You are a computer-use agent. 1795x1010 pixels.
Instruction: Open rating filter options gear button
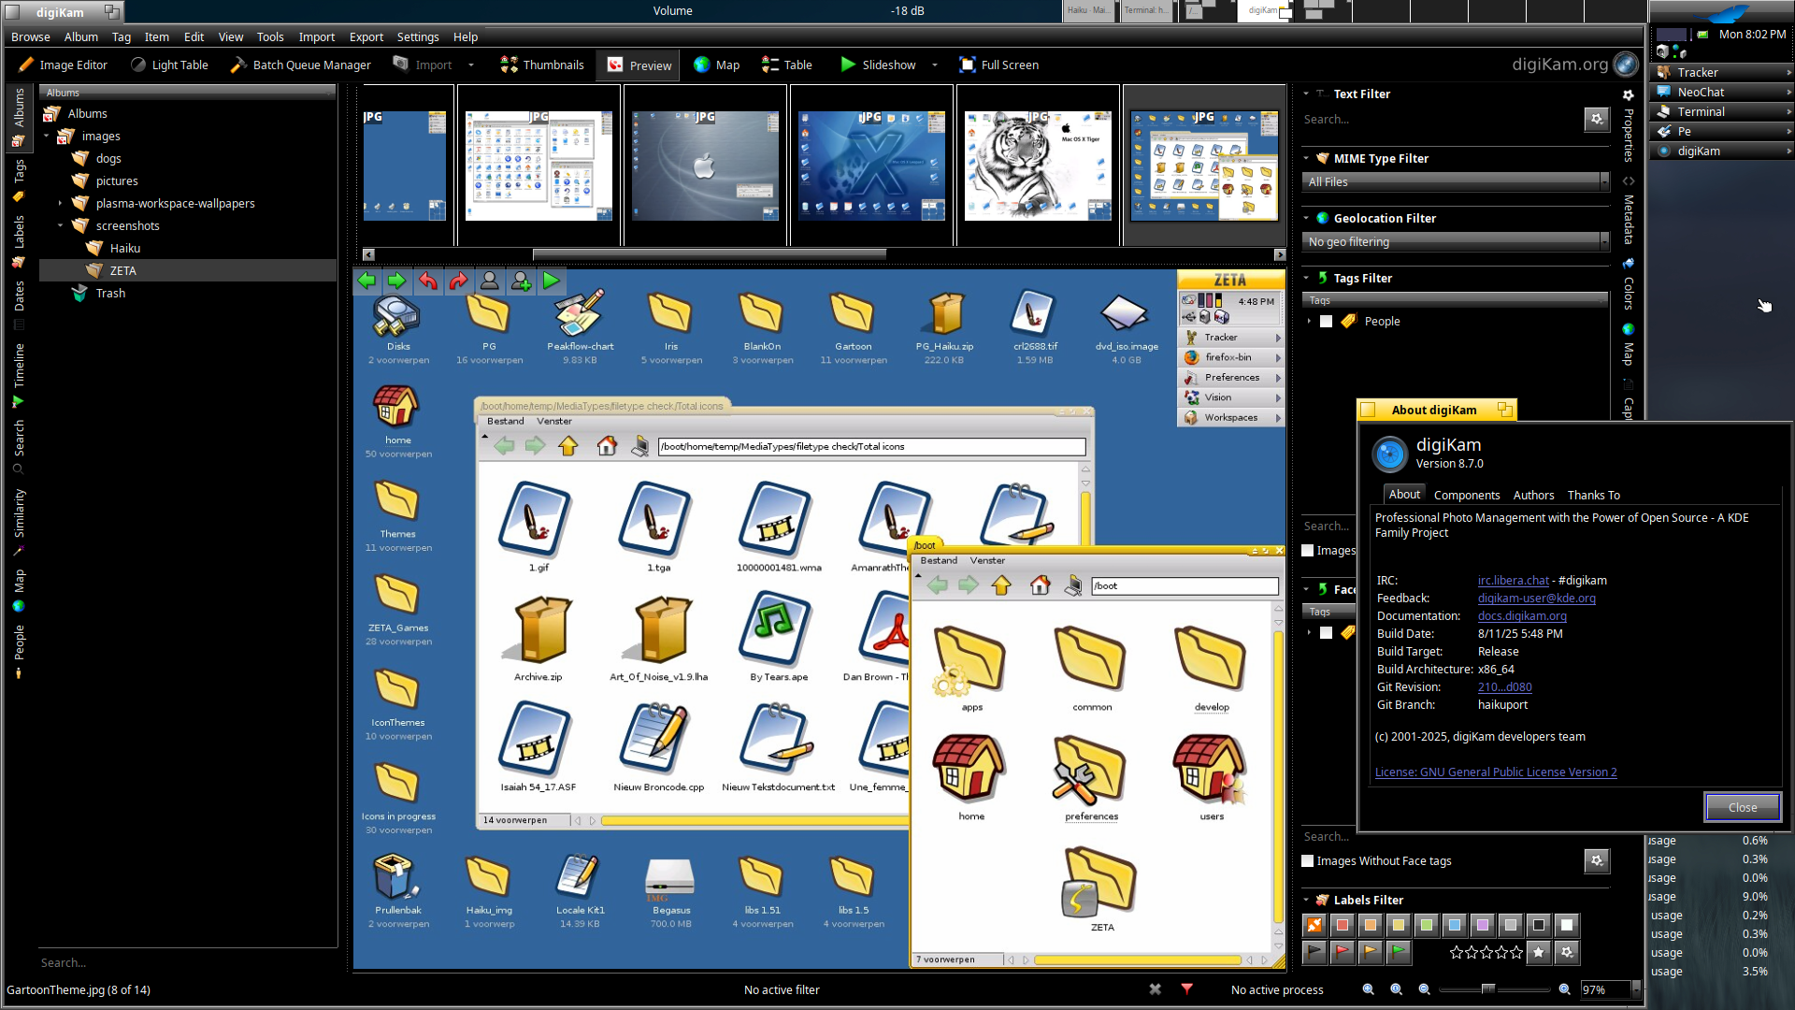pyautogui.click(x=1567, y=952)
